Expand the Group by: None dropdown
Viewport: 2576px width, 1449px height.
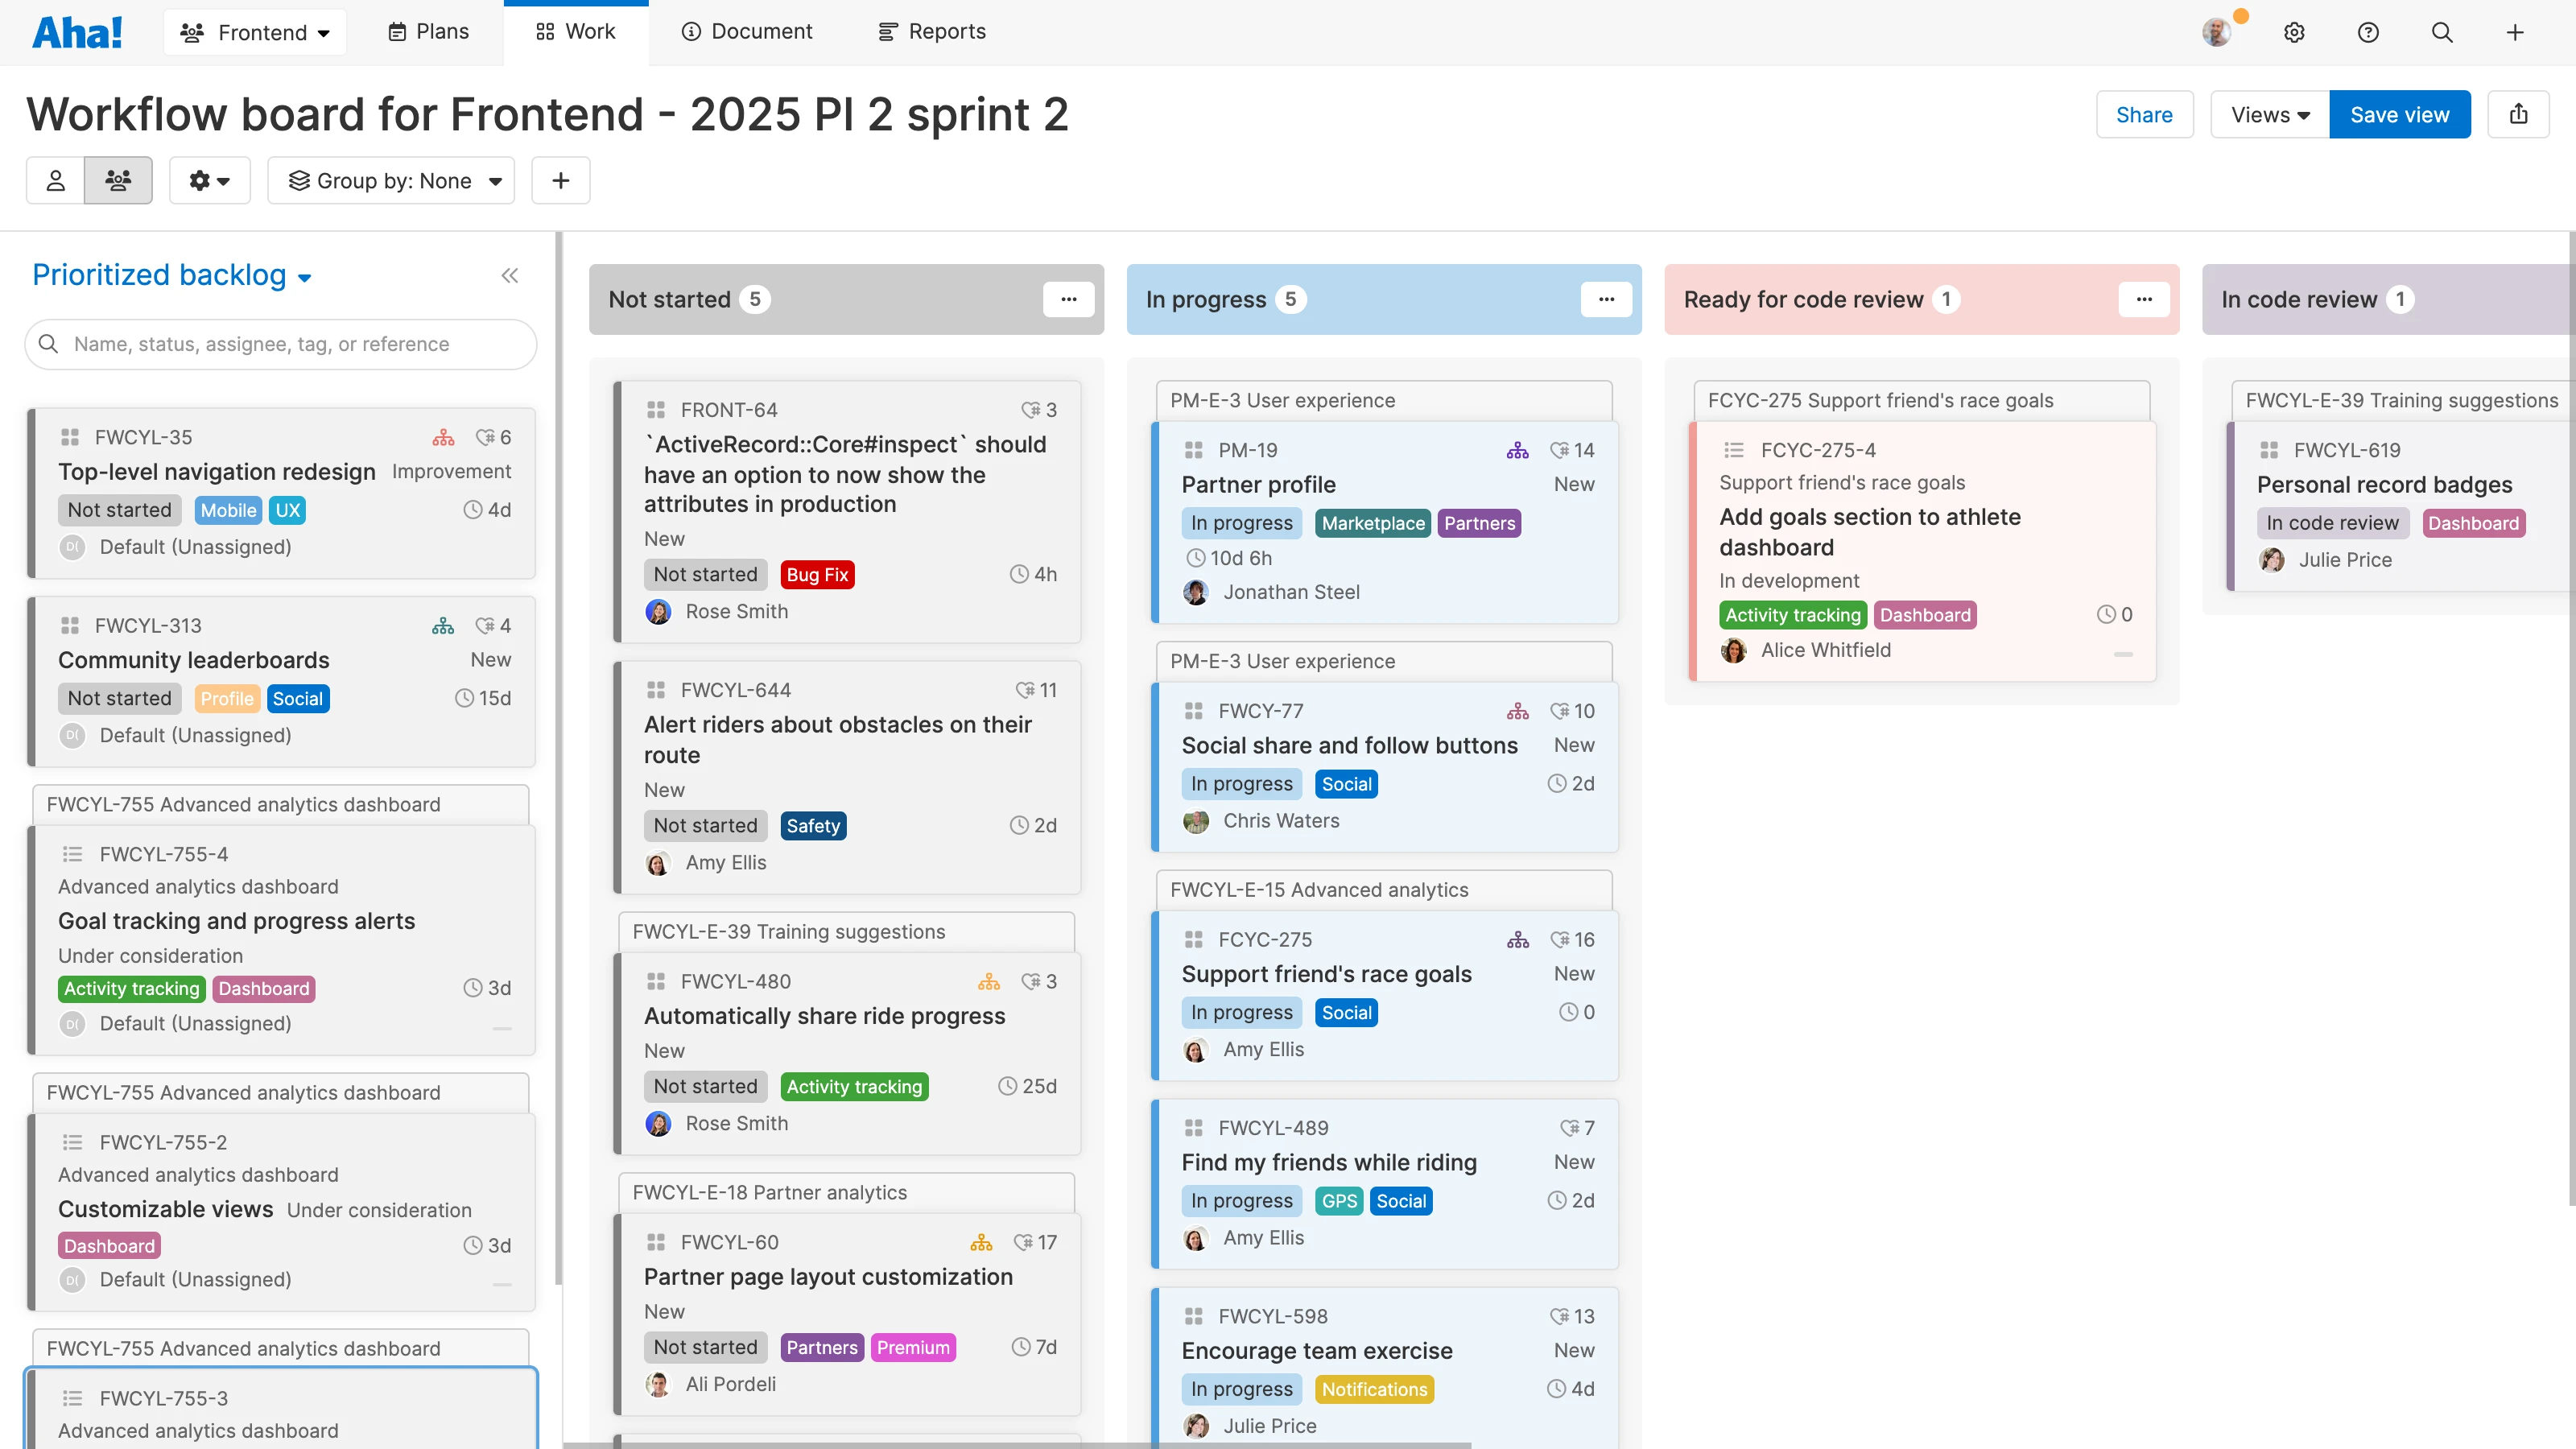click(392, 180)
